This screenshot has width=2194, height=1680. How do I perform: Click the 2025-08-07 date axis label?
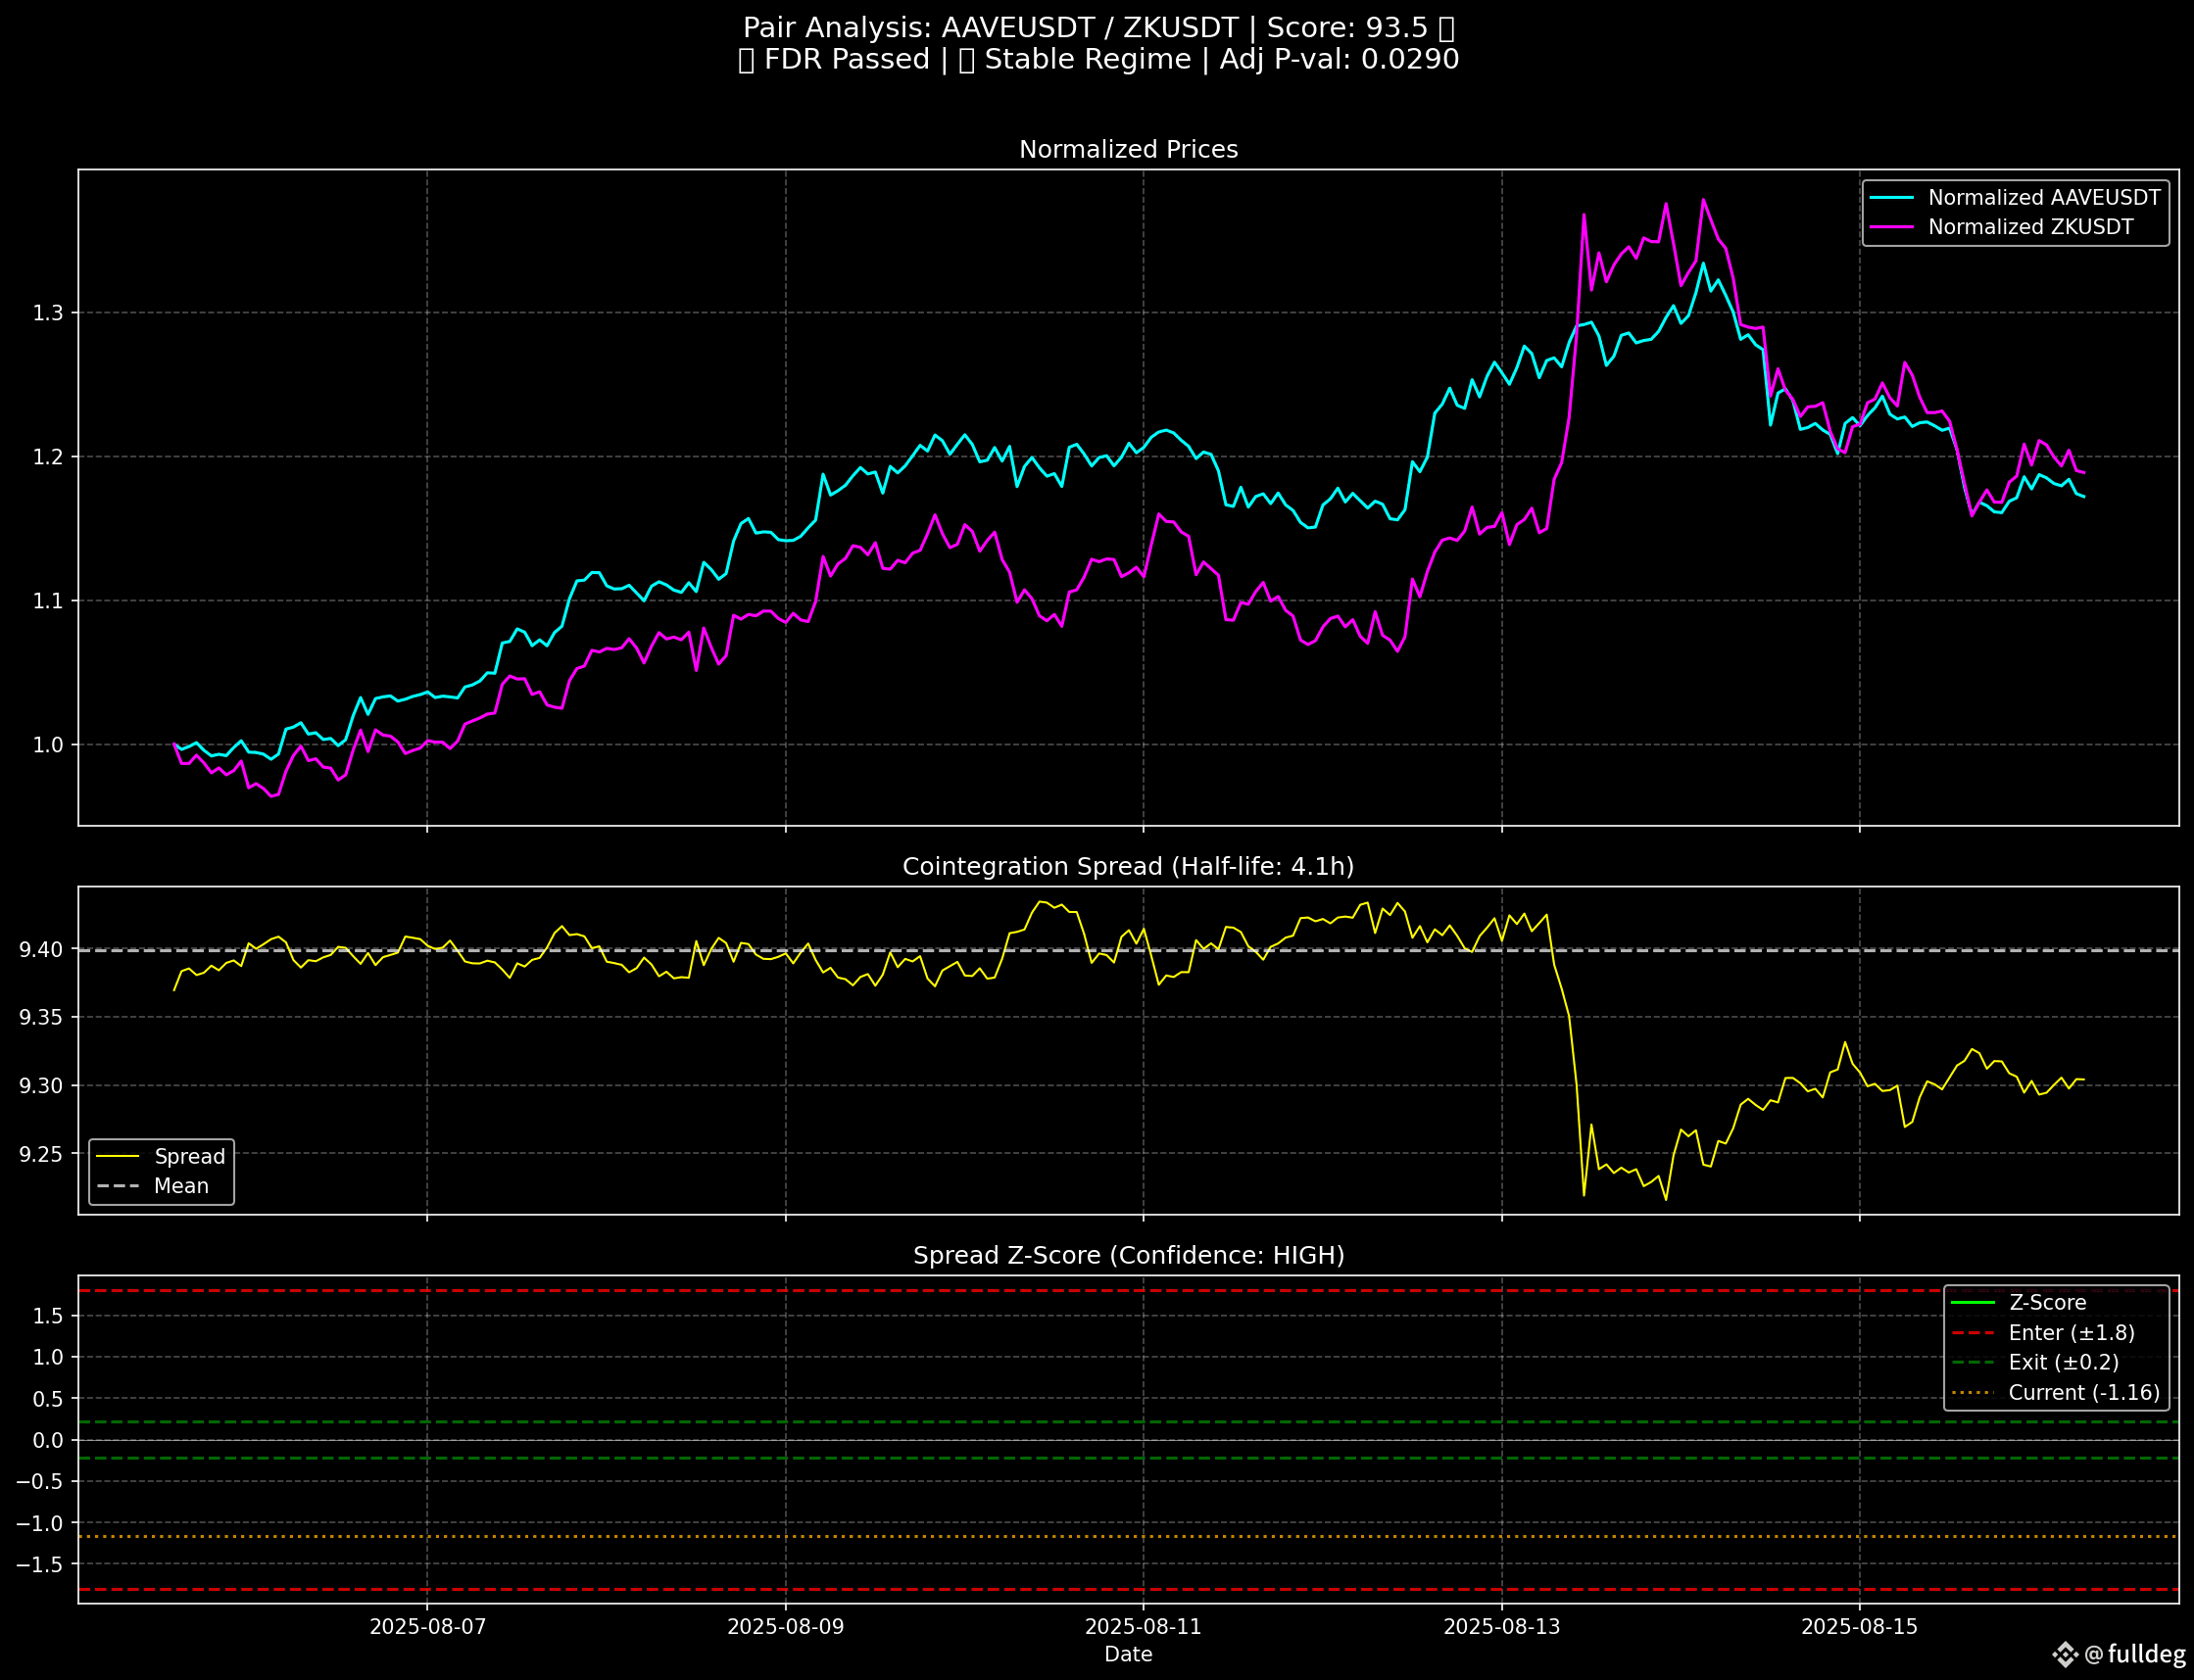point(427,1627)
